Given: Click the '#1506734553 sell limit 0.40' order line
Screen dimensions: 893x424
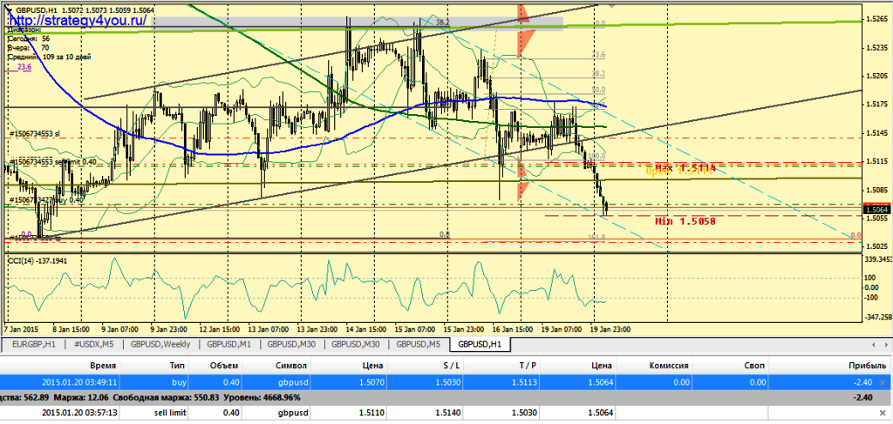Looking at the screenshot, I should [x=52, y=162].
